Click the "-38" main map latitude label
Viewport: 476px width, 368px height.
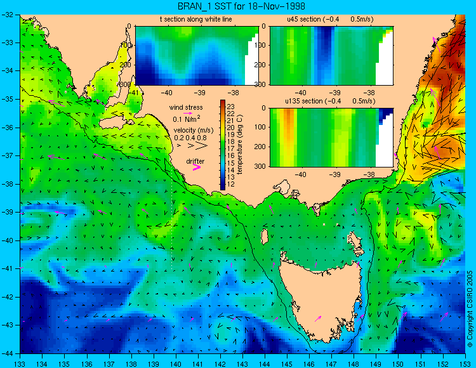point(7,184)
